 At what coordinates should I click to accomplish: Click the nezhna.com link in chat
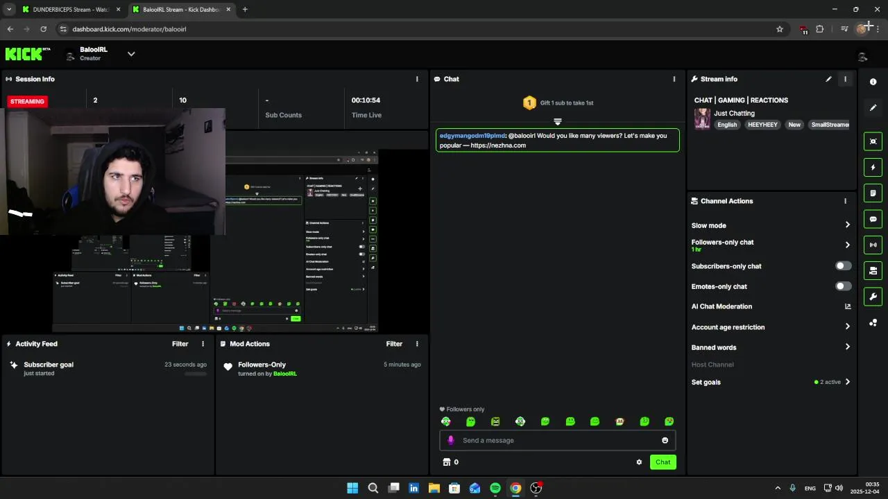(x=498, y=146)
